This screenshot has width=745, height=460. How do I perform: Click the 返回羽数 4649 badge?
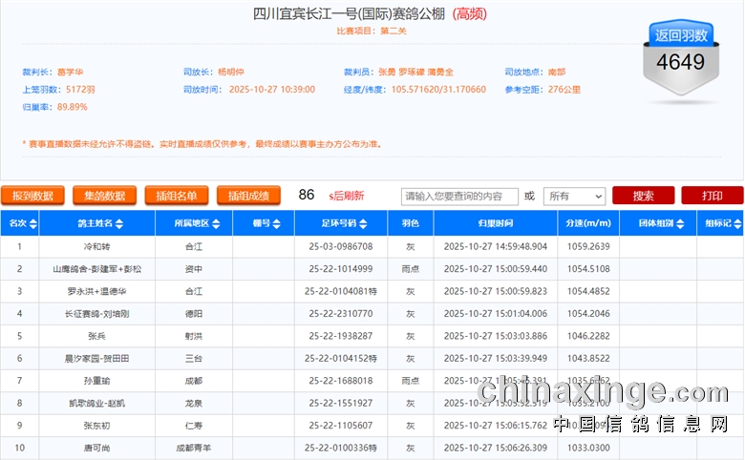click(x=681, y=55)
